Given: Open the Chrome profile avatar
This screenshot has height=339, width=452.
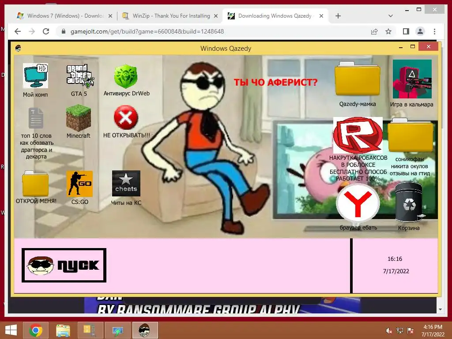Looking at the screenshot, I should click(x=420, y=31).
